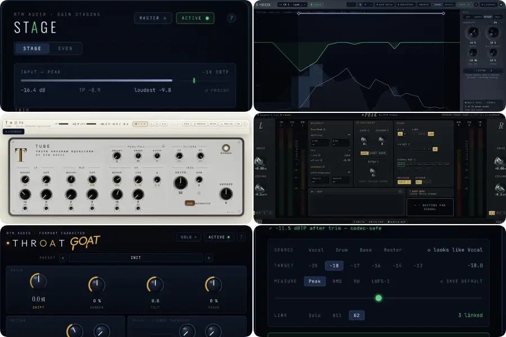Select the SOFT clip mode in Peak
This screenshot has width=506, height=337.
click(364, 153)
